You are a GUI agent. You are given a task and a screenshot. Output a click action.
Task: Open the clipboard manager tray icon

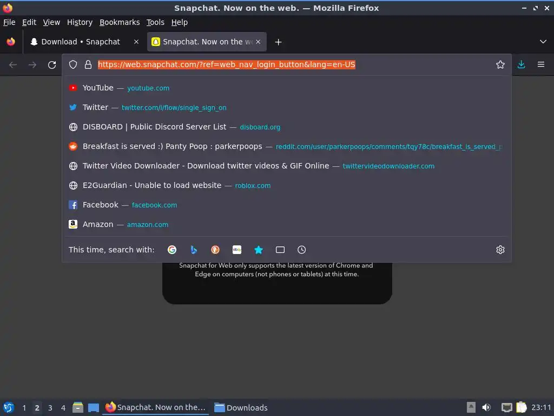tap(522, 407)
